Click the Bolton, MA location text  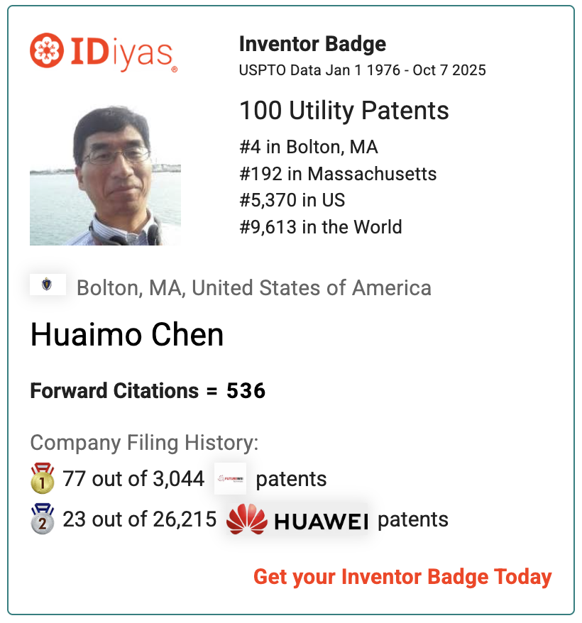tap(253, 288)
